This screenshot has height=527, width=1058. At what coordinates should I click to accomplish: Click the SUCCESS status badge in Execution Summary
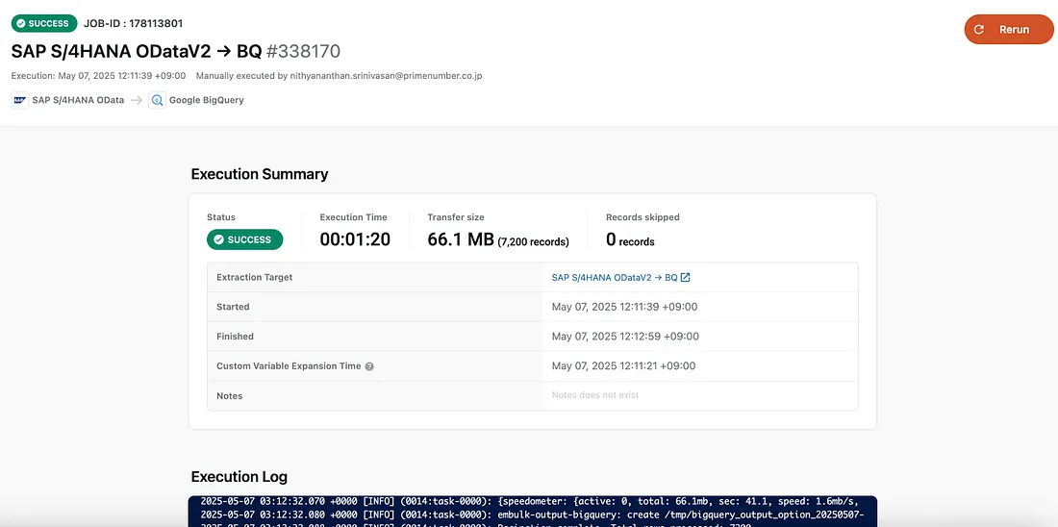tap(245, 239)
